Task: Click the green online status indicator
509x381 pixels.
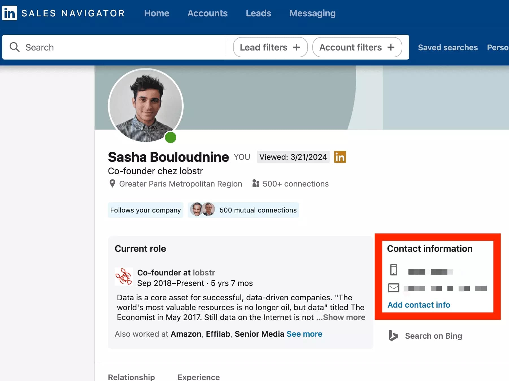Action: tap(170, 137)
